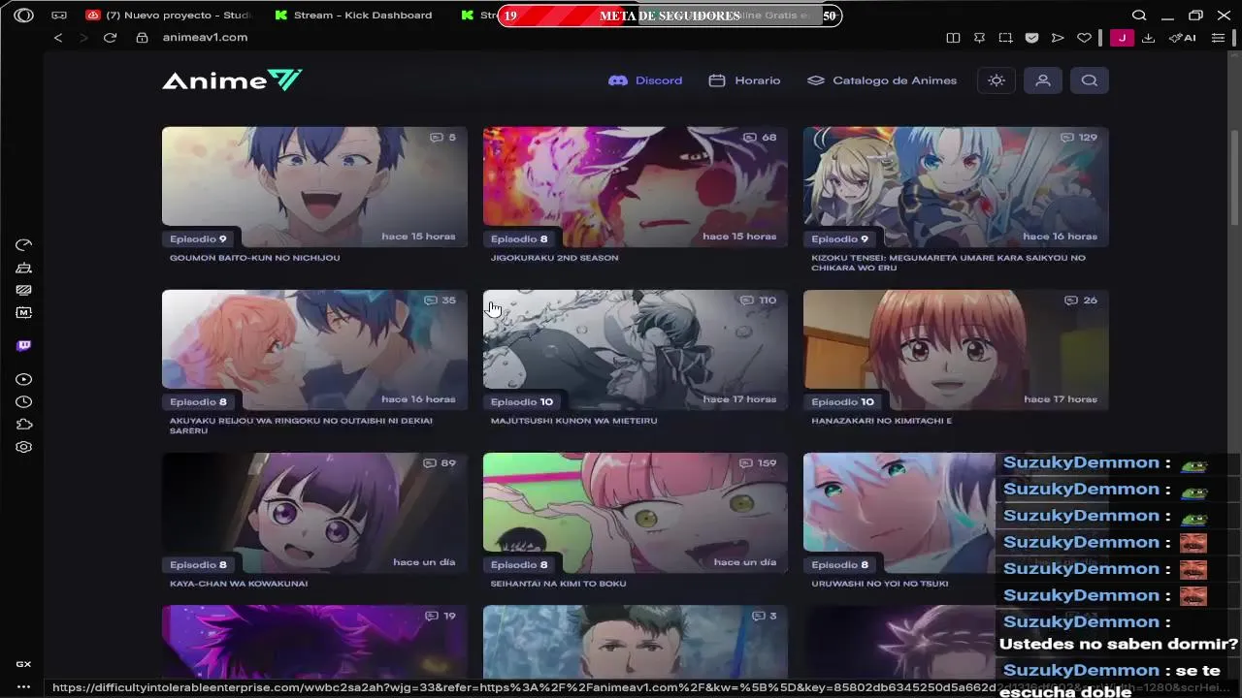This screenshot has height=698, width=1242.
Task: Click comment count 129 on Kizoku Tensei
Action: pos(1079,138)
